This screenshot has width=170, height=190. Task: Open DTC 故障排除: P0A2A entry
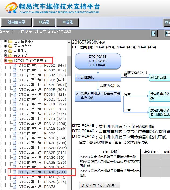pyautogui.click(x=37, y=133)
